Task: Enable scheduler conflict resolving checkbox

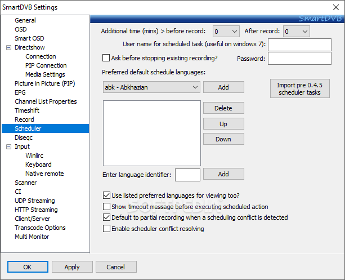Action: click(x=106, y=229)
